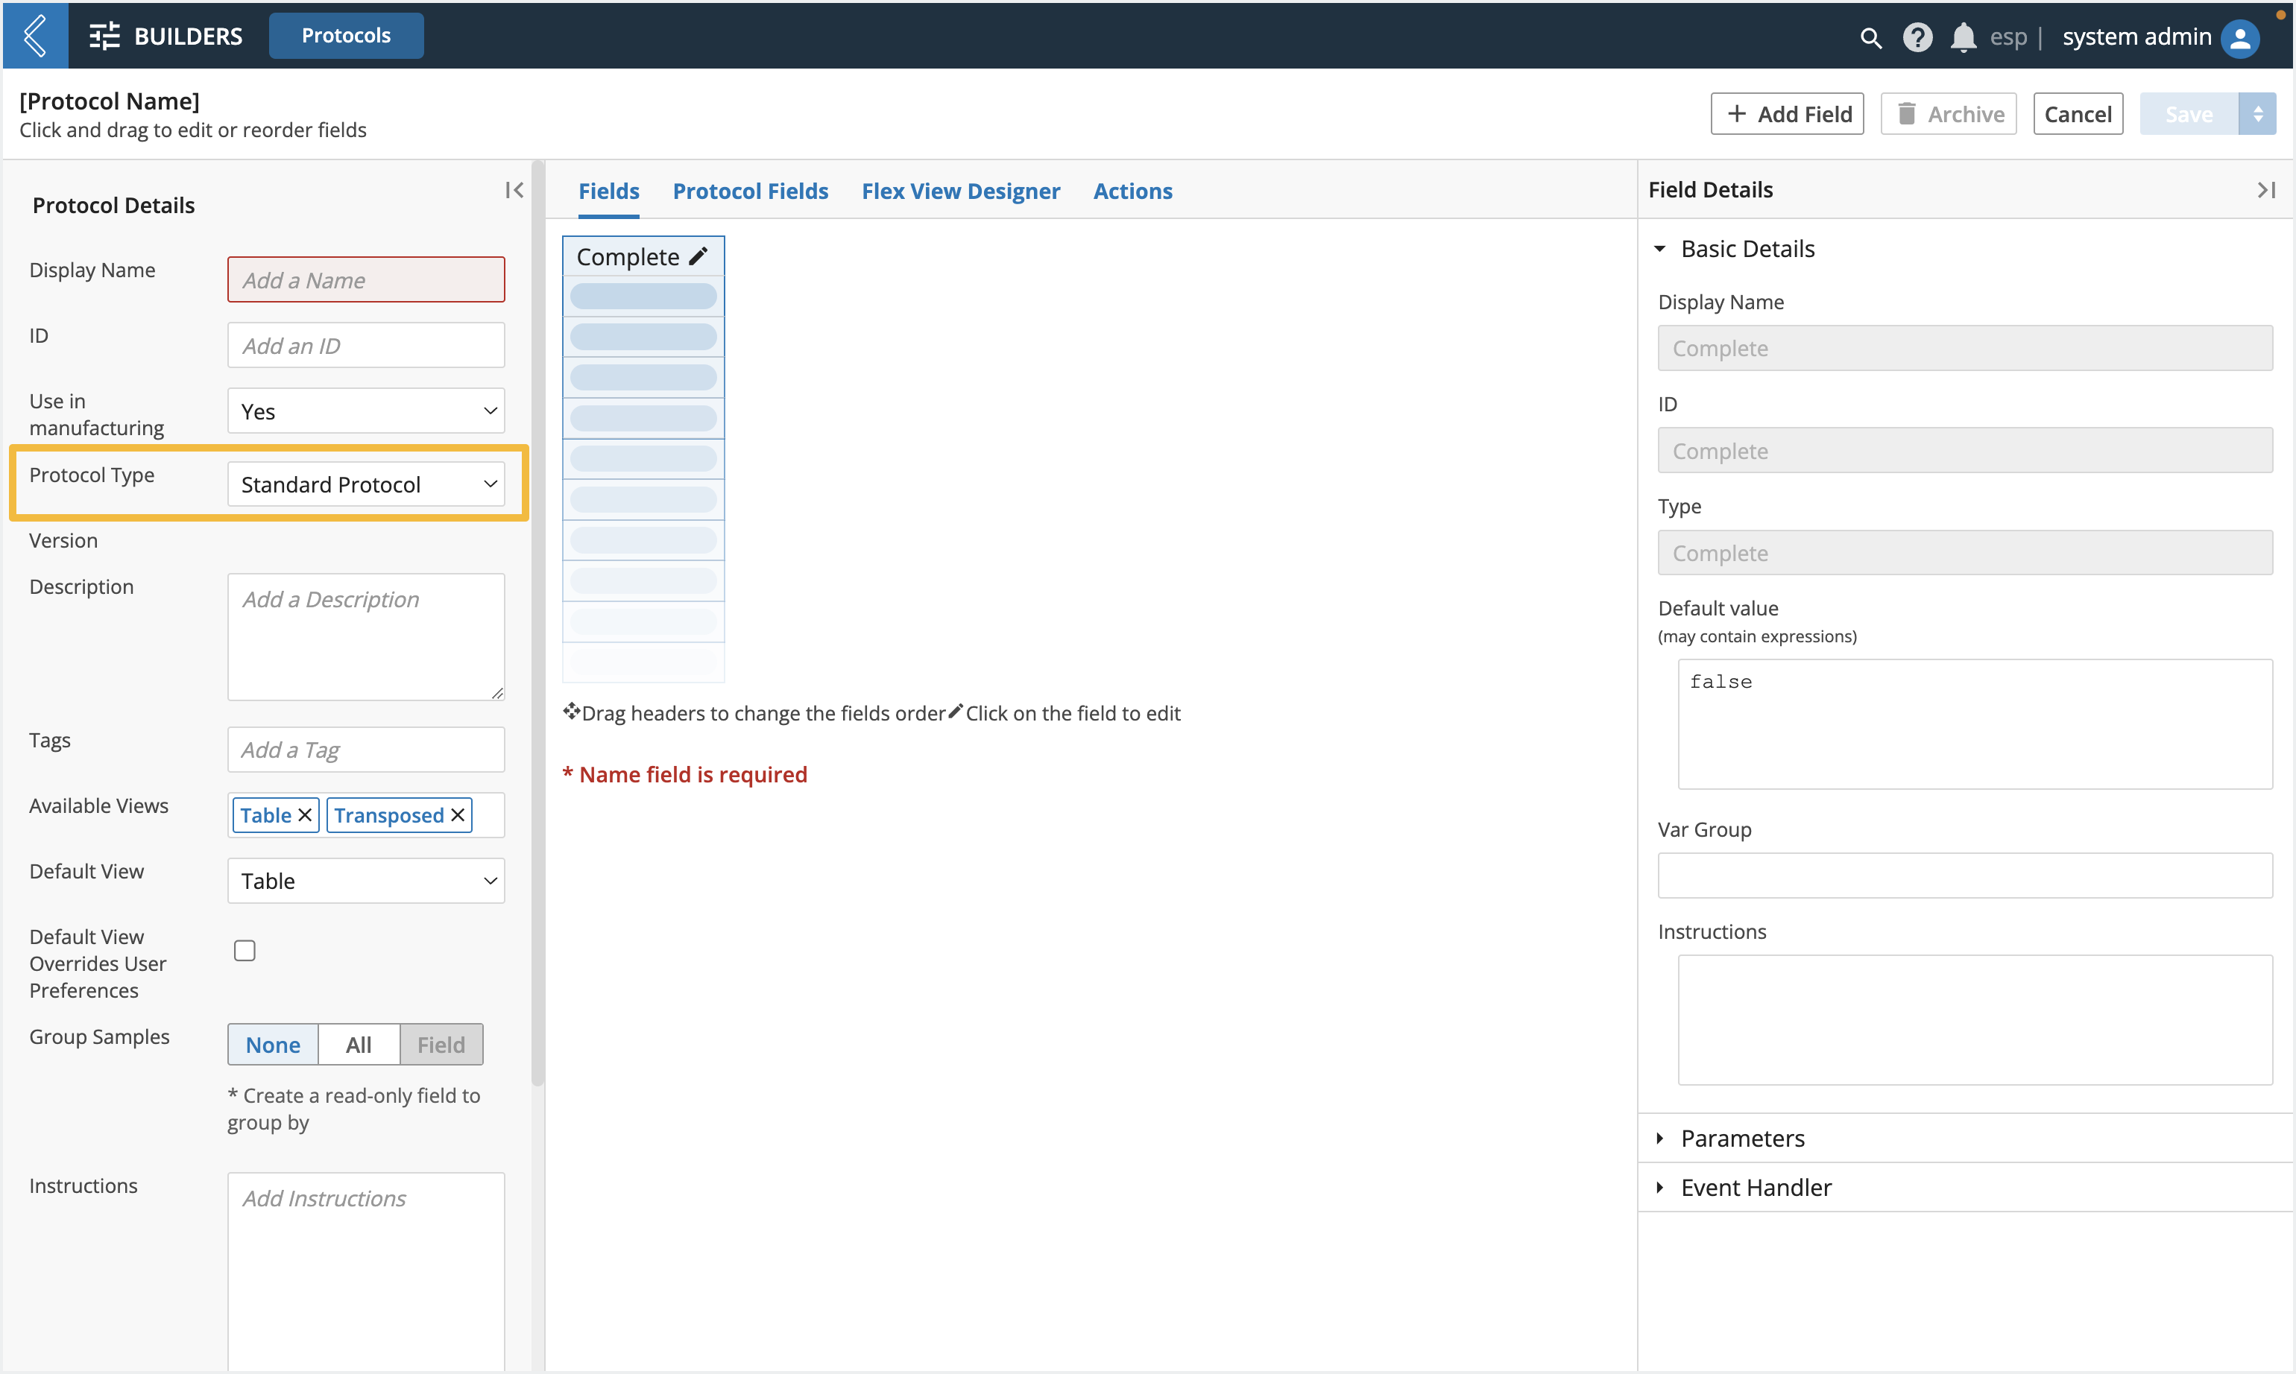
Task: Open the Default View dropdown
Action: [x=366, y=881]
